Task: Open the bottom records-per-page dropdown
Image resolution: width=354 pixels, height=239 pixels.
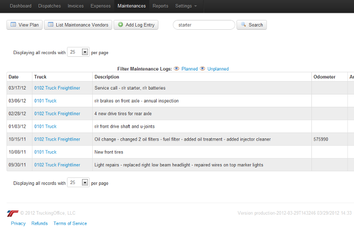Action: 84,183
